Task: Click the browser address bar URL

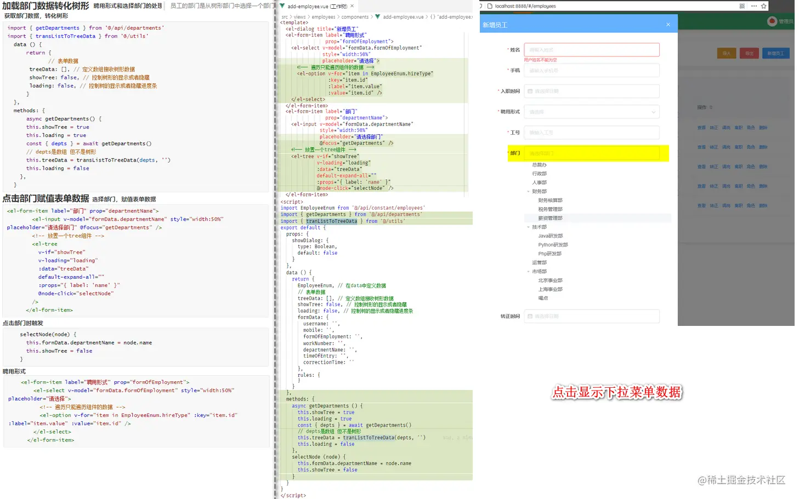Action: (x=525, y=6)
